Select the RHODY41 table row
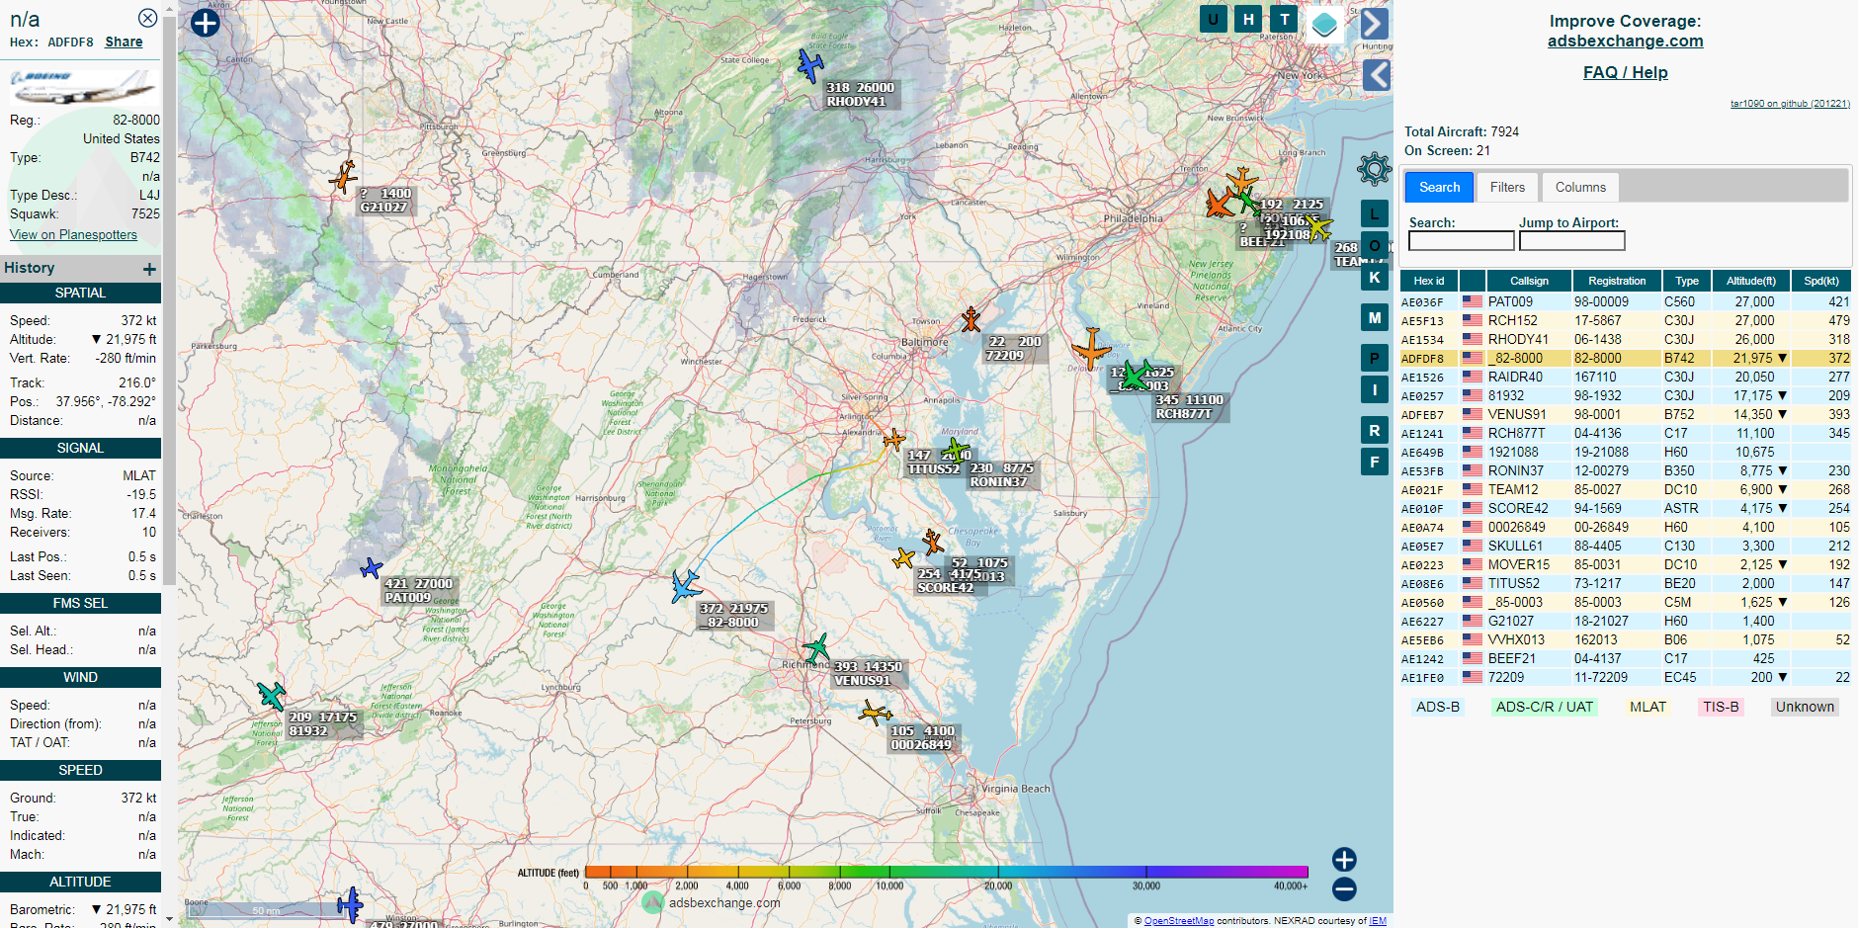Image resolution: width=1858 pixels, height=928 pixels. (1625, 339)
